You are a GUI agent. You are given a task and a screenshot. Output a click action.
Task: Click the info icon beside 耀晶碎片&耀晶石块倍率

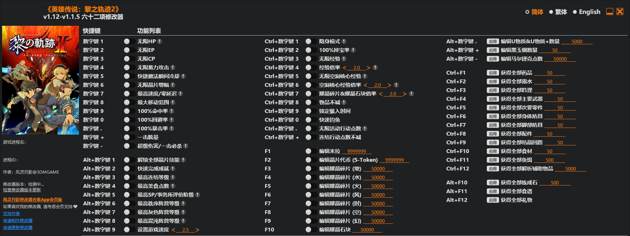coord(411,94)
